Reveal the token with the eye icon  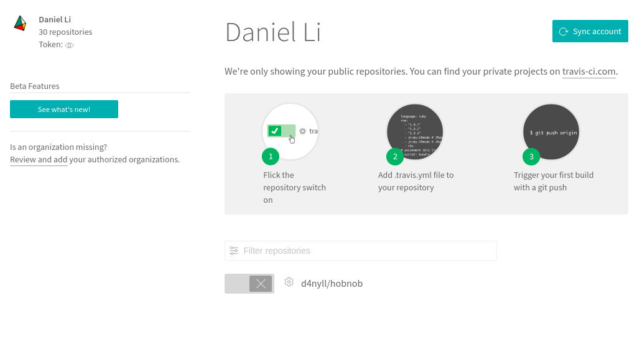[70, 45]
